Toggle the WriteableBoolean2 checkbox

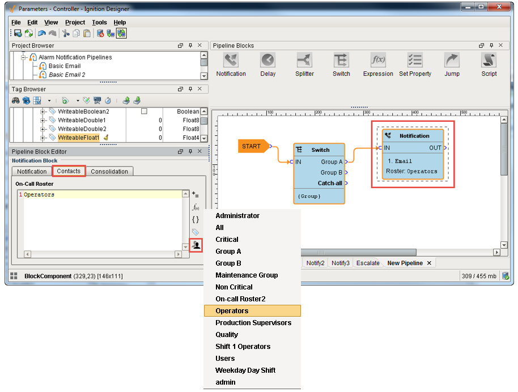pyautogui.click(x=144, y=111)
